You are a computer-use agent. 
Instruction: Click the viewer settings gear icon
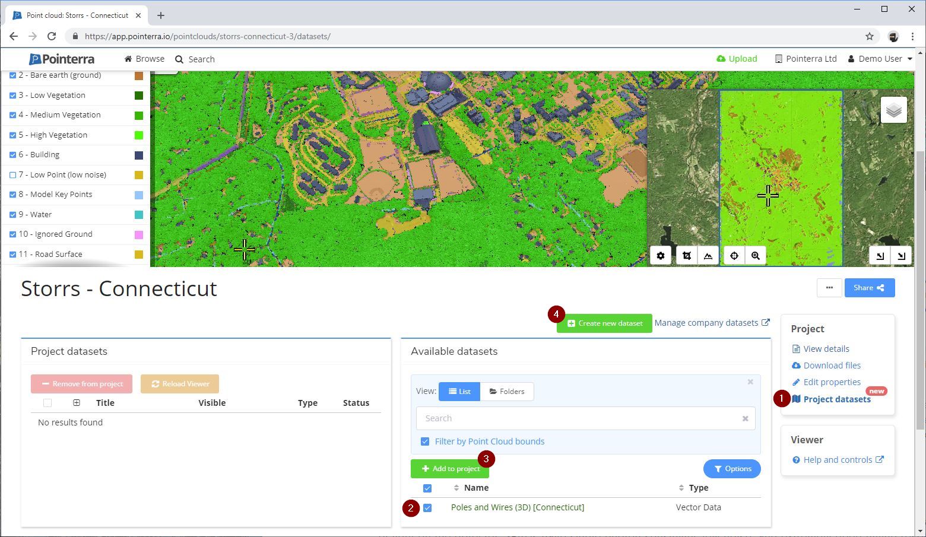(x=661, y=256)
